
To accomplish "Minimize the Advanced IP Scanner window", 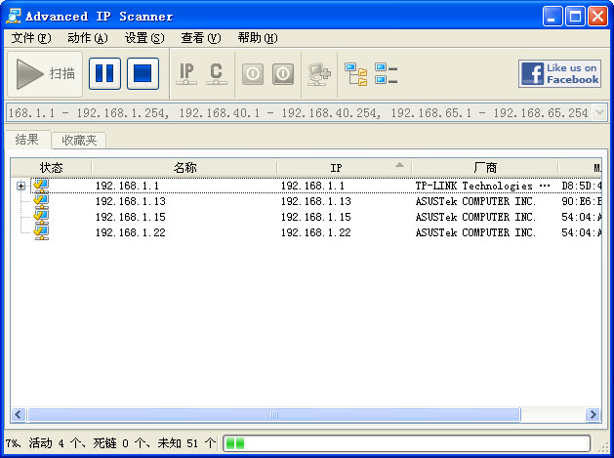I will click(553, 17).
